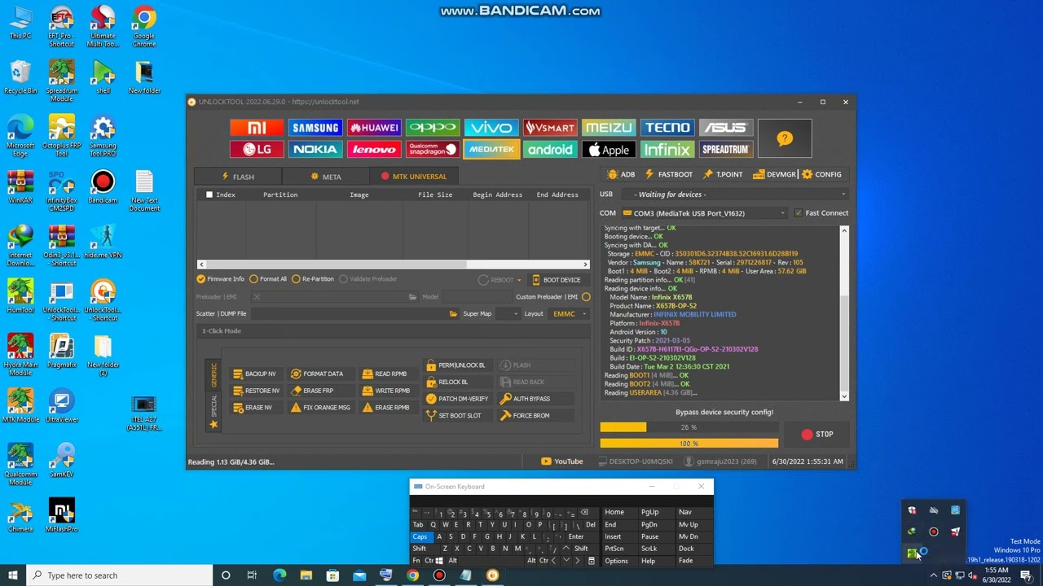Enable the Format All option
The width and height of the screenshot is (1043, 586).
[268, 279]
